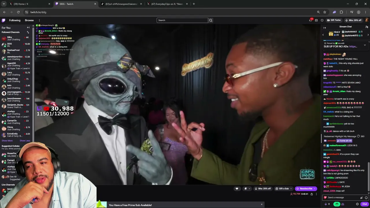Open the DeshaeFrost channel in the sidebar

pos(16,51)
